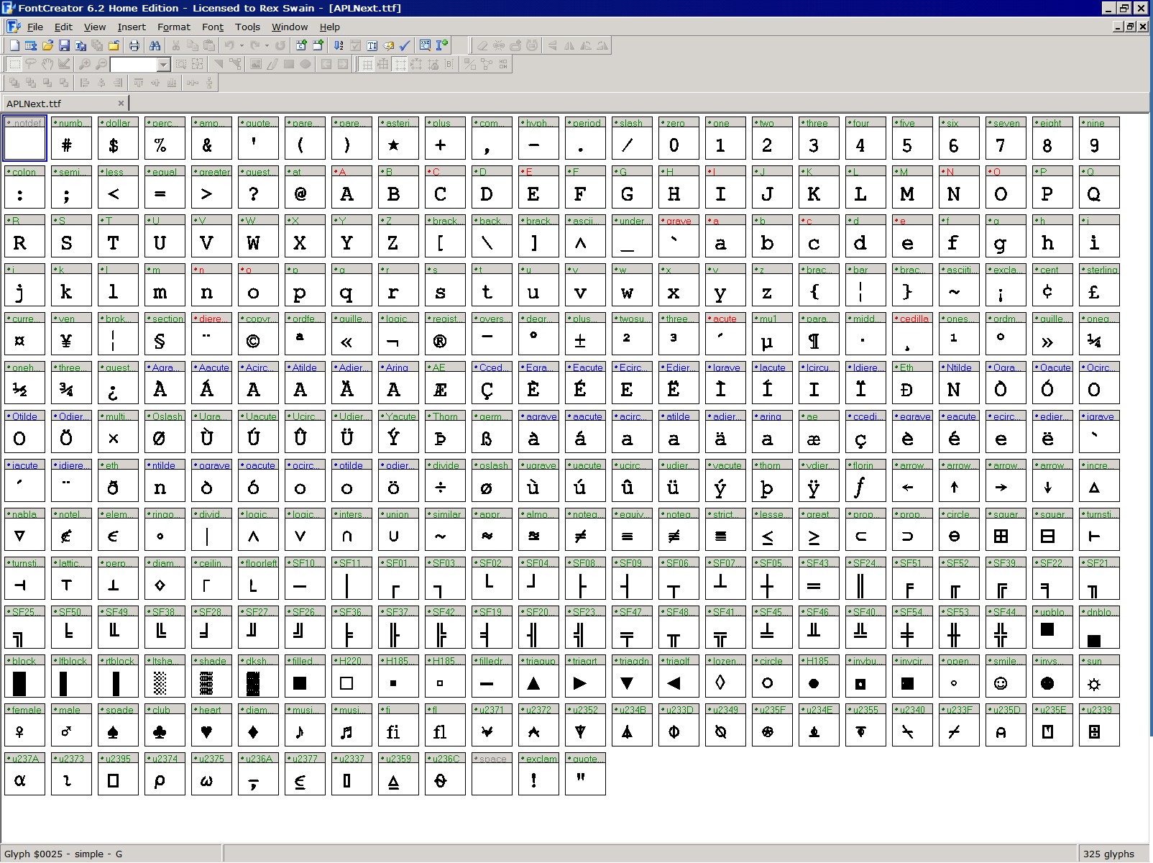Open the Font menu
The width and height of the screenshot is (1153, 863).
tap(213, 27)
